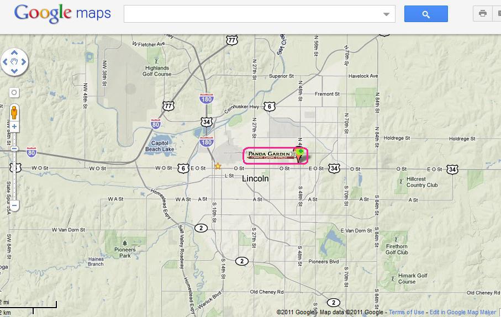Pan the map left with the arrow
Image resolution: width=501 pixels, height=317 pixels.
[5, 62]
